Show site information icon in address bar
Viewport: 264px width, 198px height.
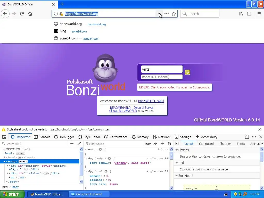(x=56, y=14)
